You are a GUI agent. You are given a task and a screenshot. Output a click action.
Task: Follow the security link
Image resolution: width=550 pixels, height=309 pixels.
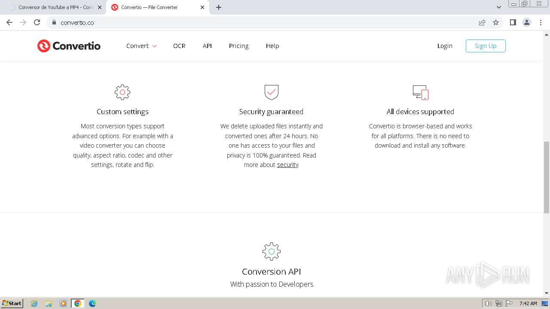[287, 165]
